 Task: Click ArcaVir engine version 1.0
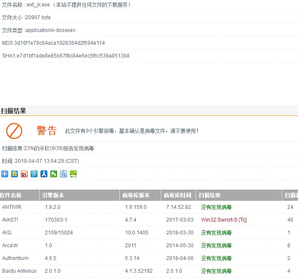coord(48,245)
